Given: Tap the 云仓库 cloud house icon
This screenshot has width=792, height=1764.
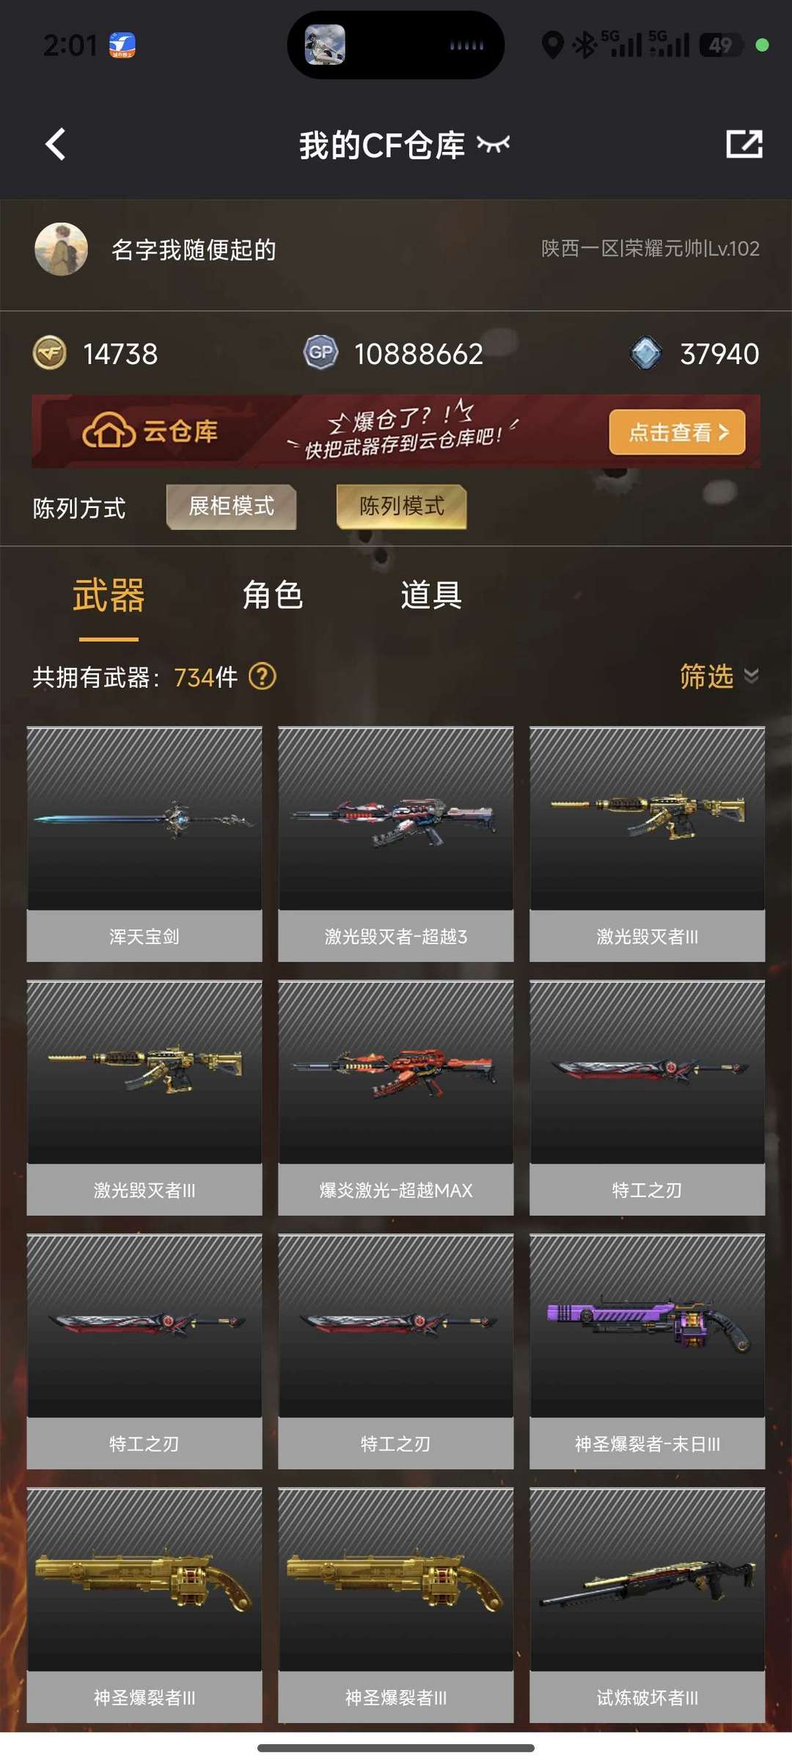Looking at the screenshot, I should tap(109, 431).
